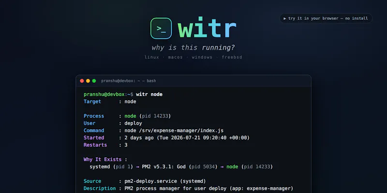Image resolution: width=387 pixels, height=193 pixels.
Task: Click the 'freebsd' platform label
Action: click(x=232, y=57)
